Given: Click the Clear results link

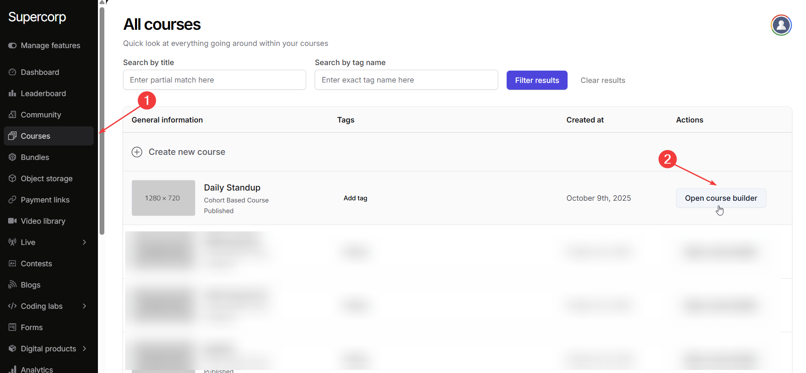Looking at the screenshot, I should [x=602, y=80].
